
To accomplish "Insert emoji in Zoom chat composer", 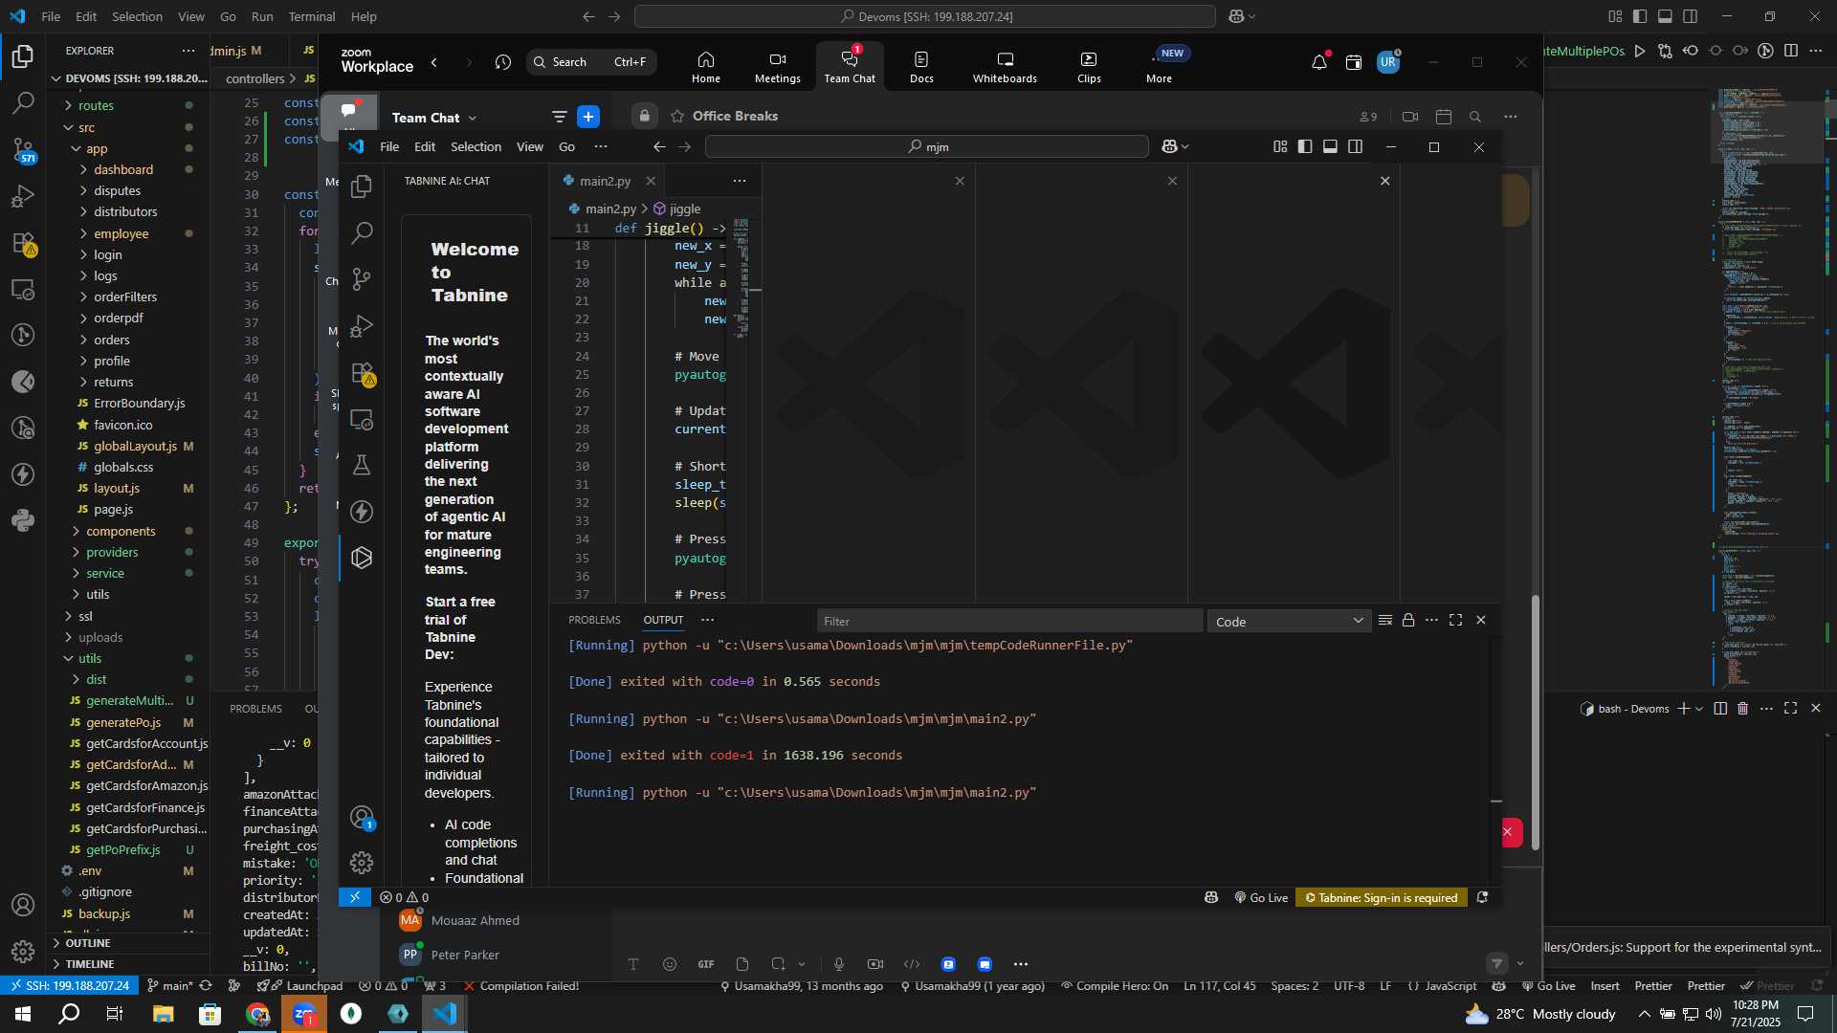I will (x=670, y=964).
